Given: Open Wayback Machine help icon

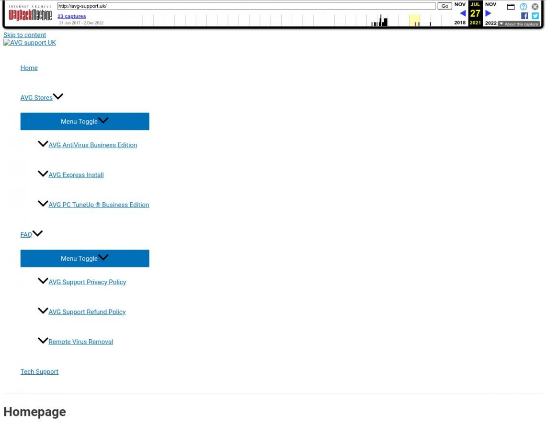Looking at the screenshot, I should (523, 7).
